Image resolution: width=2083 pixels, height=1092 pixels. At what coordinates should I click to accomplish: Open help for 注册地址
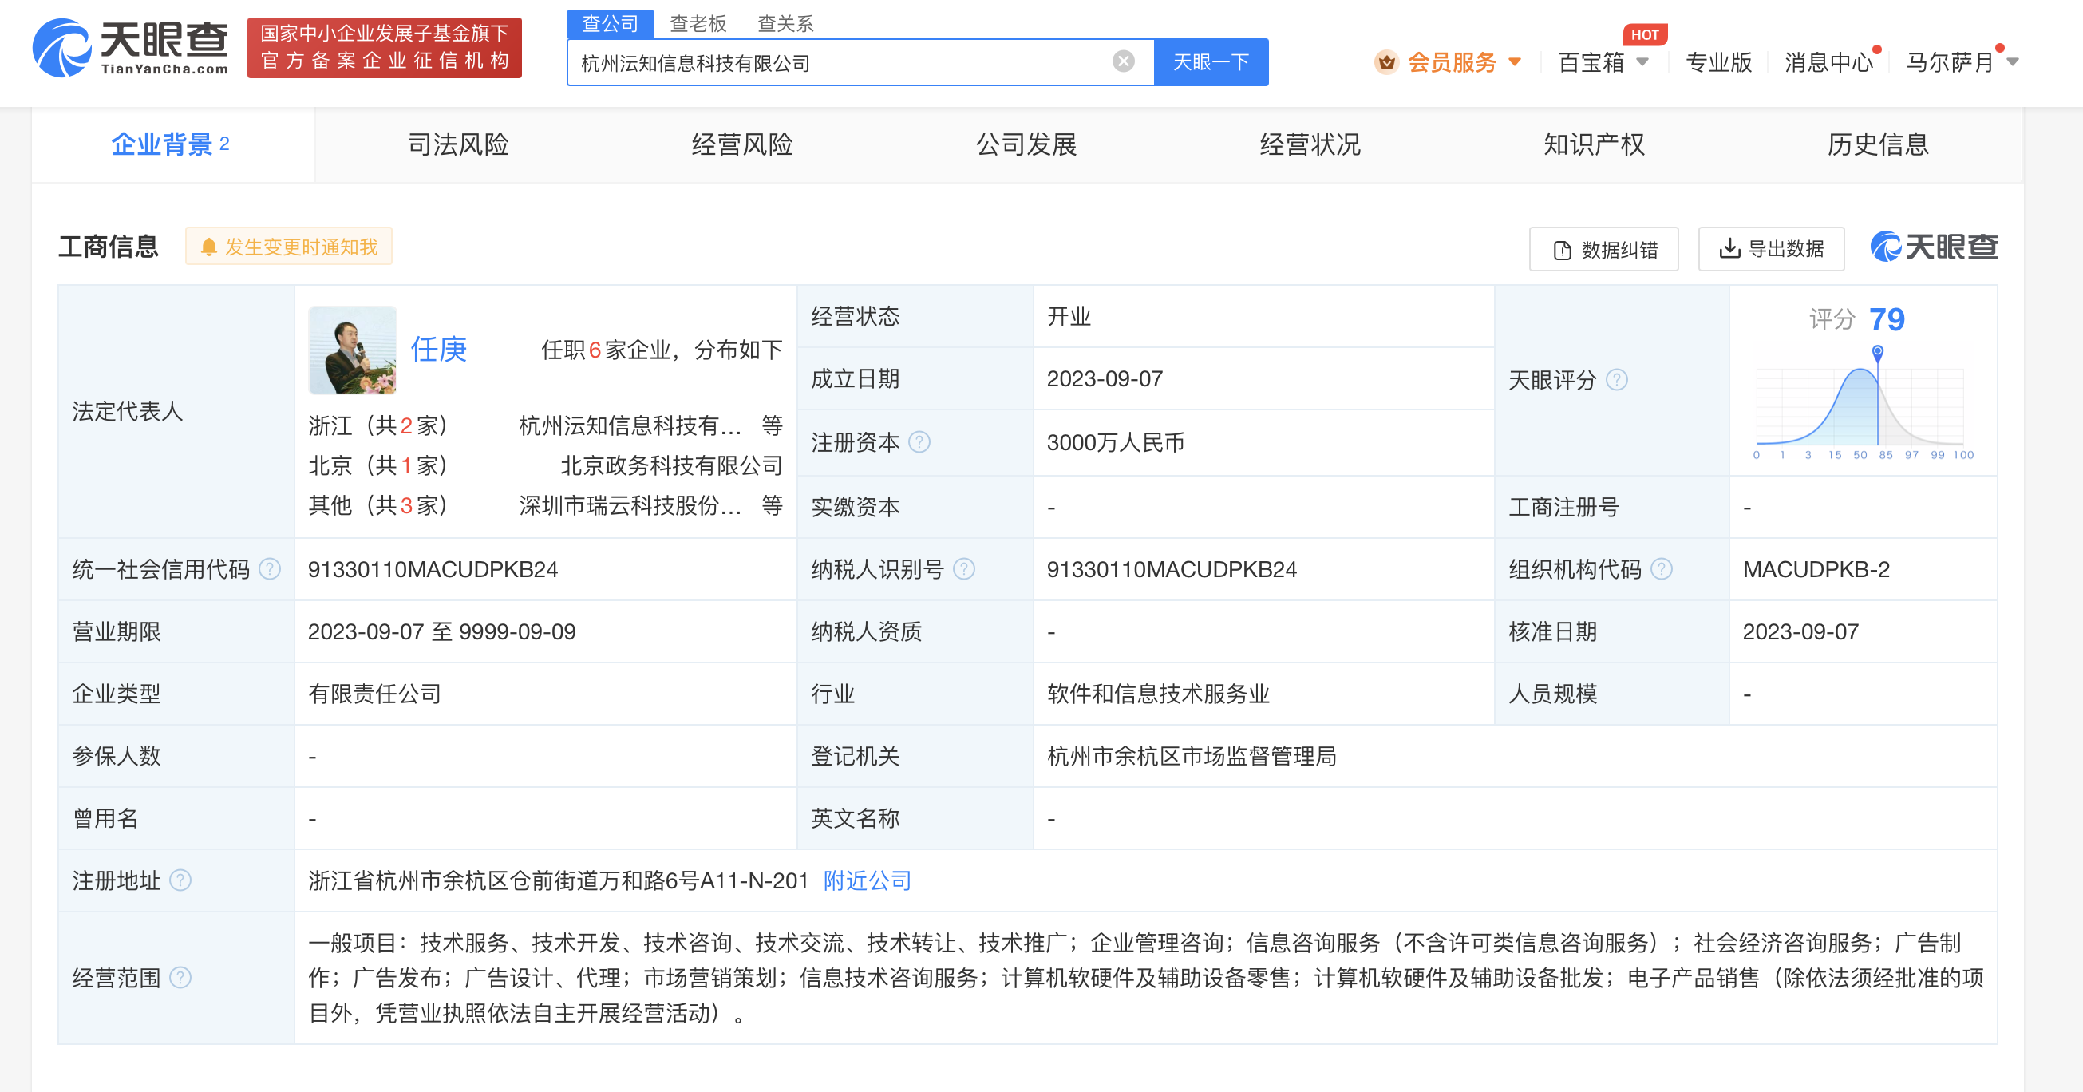pyautogui.click(x=180, y=880)
